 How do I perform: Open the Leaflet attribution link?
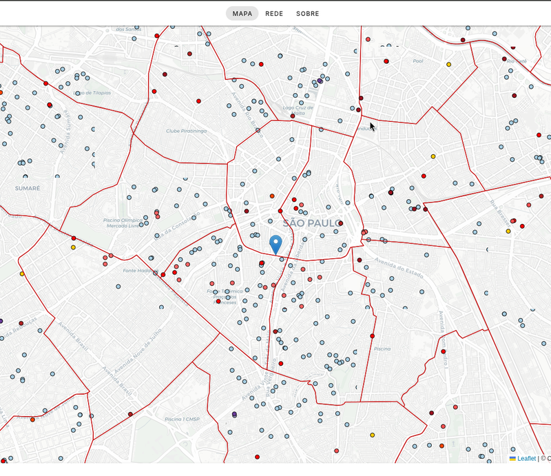[526, 458]
